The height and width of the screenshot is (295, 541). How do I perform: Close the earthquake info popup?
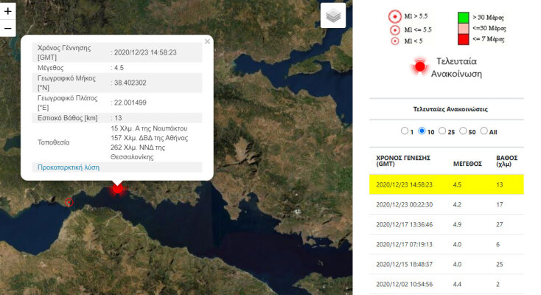click(207, 42)
